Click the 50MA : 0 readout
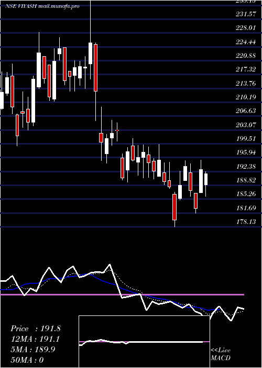The height and width of the screenshot is (368, 262). point(27,360)
